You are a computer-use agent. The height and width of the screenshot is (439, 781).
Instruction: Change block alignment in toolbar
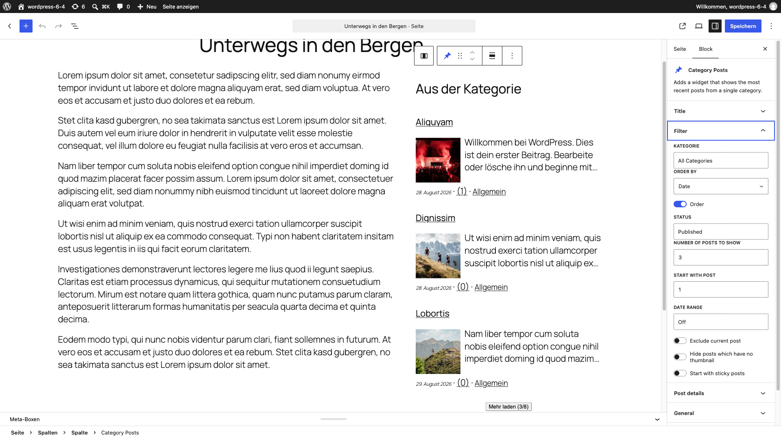click(492, 56)
